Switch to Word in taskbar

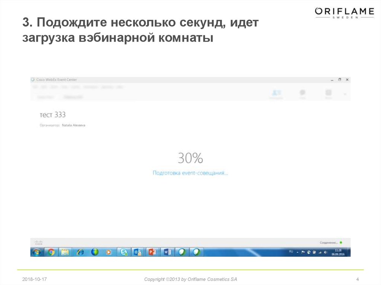[x=167, y=252]
